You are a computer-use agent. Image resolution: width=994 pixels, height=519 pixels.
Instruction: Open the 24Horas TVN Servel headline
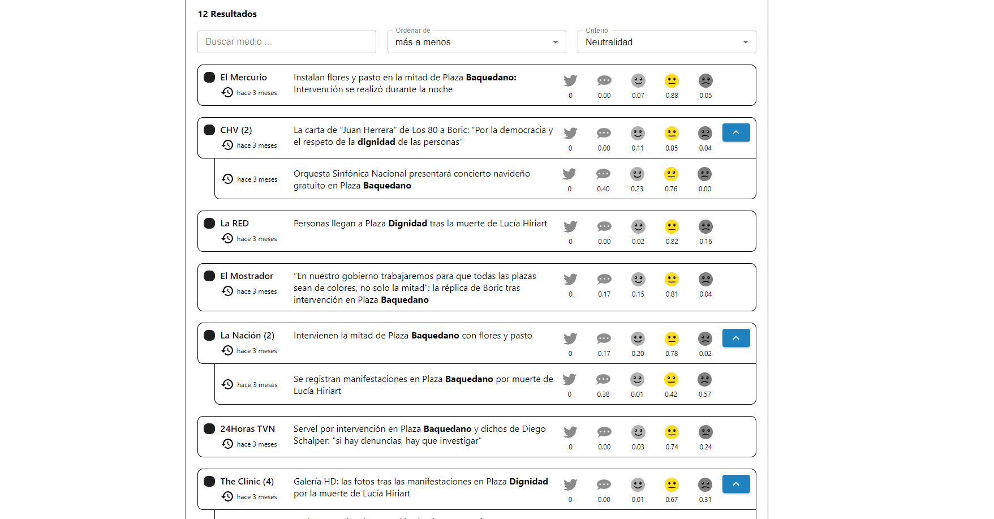click(419, 435)
